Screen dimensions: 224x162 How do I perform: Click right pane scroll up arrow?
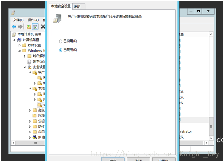click(x=211, y=34)
